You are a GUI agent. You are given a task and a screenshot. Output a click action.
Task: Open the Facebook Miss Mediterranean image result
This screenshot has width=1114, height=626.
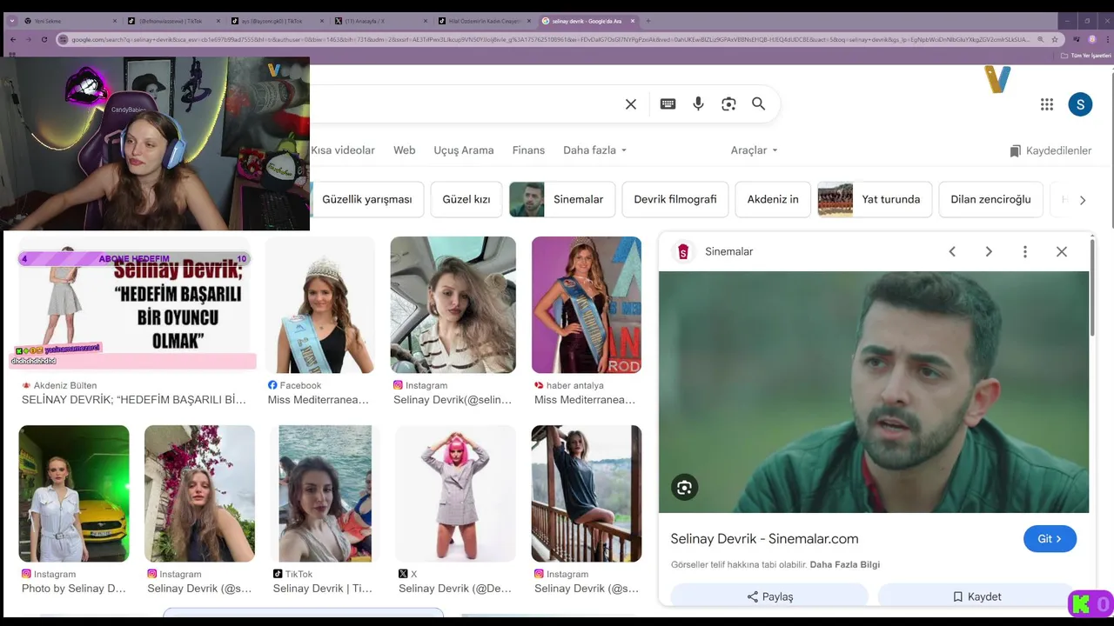[320, 304]
